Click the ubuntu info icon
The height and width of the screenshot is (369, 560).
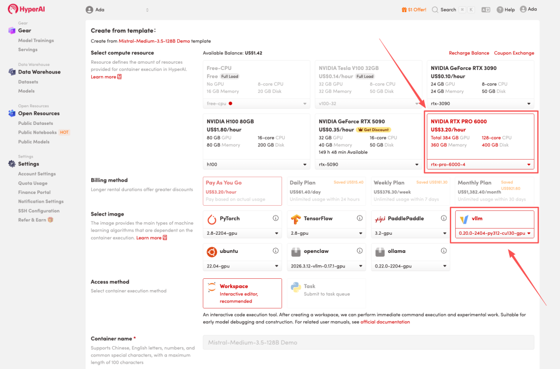point(276,251)
